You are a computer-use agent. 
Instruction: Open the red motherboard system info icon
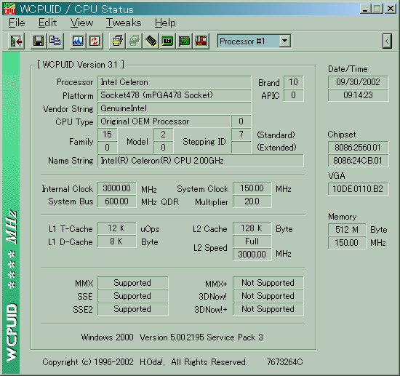click(x=201, y=41)
